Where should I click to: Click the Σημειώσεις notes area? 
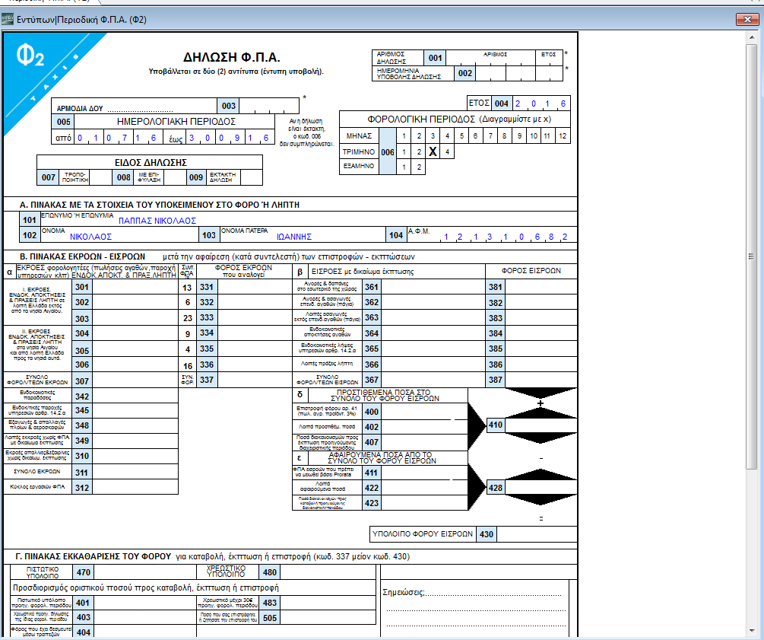click(474, 609)
